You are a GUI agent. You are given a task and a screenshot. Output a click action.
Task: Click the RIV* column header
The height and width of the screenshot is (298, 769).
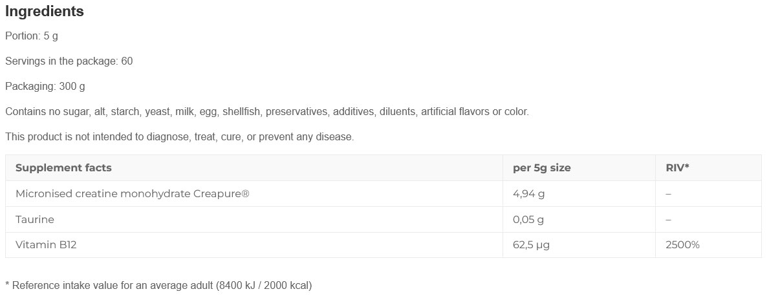pyautogui.click(x=677, y=167)
